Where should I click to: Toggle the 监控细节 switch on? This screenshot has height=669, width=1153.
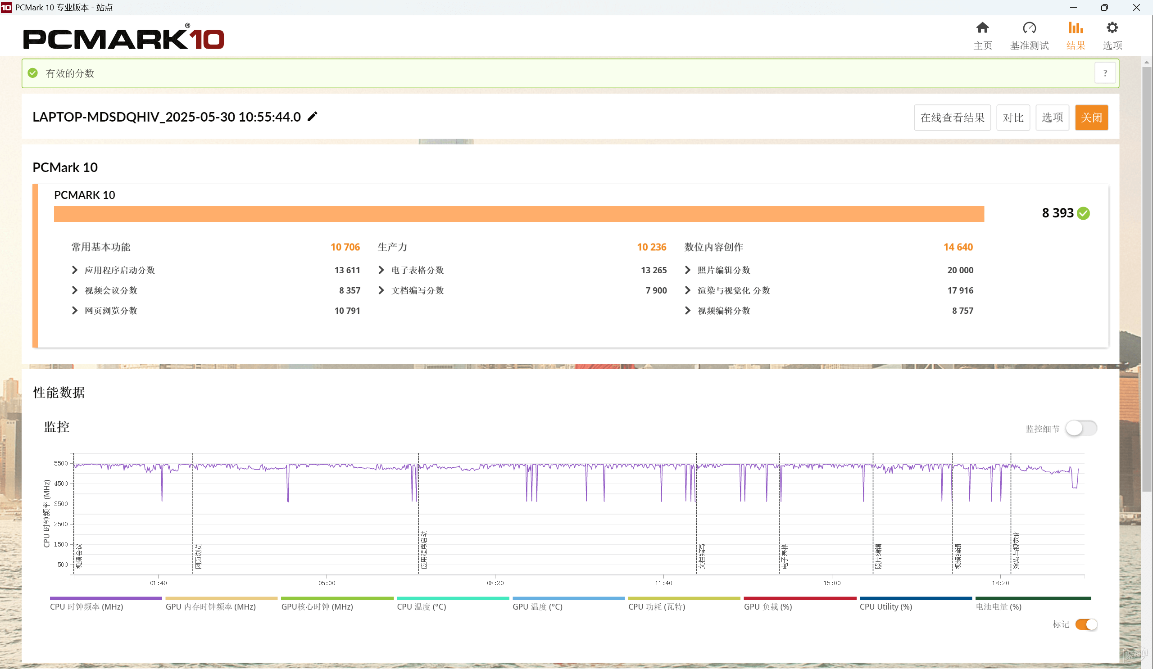[1081, 429]
